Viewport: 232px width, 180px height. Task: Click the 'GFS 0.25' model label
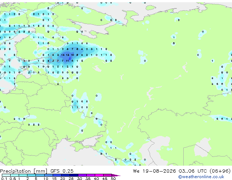pyautogui.click(x=62, y=171)
